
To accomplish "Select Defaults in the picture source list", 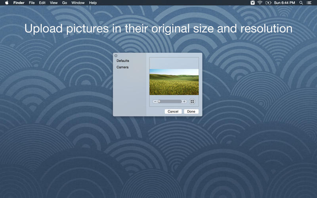I will pyautogui.click(x=123, y=61).
